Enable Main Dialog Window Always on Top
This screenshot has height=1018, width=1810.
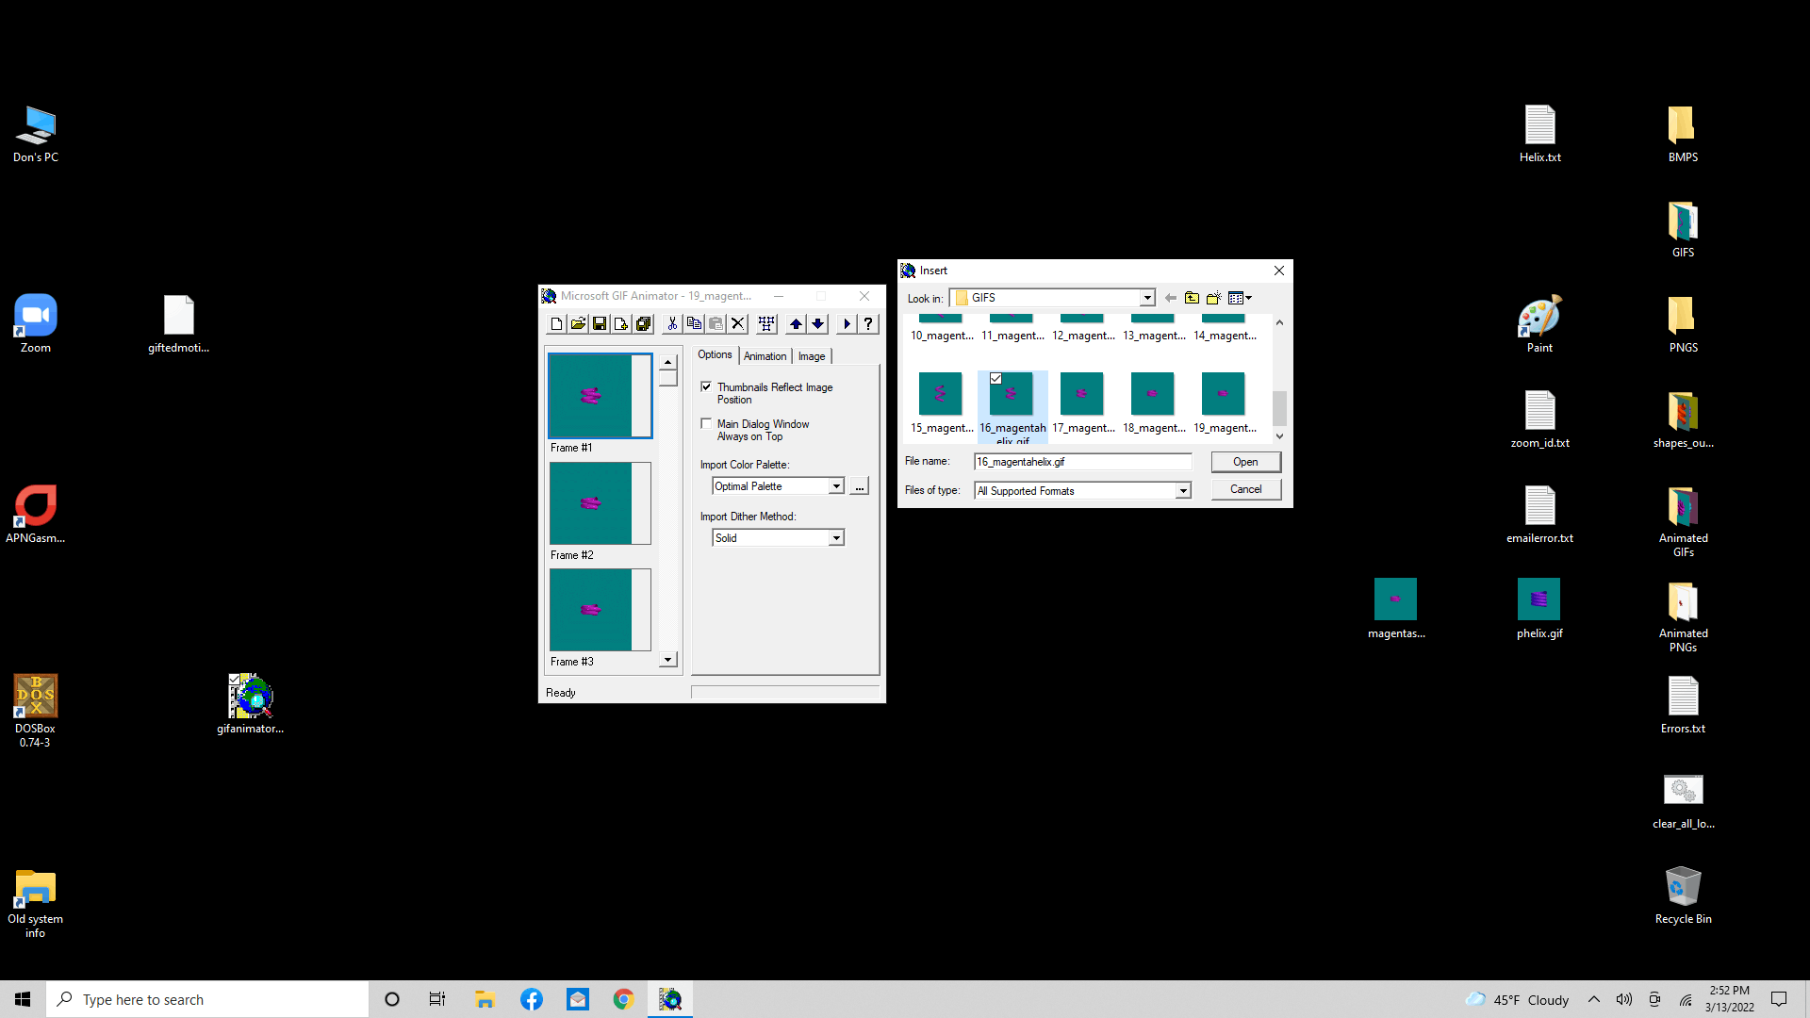point(706,424)
